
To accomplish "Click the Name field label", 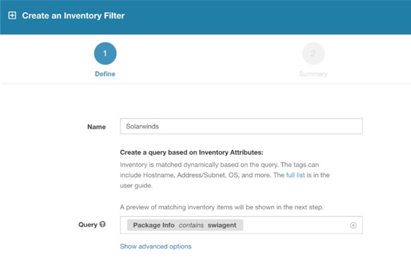I will point(96,127).
